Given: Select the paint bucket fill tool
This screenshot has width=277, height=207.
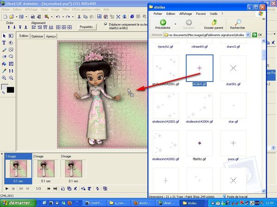Looking at the screenshot, I should [4, 64].
